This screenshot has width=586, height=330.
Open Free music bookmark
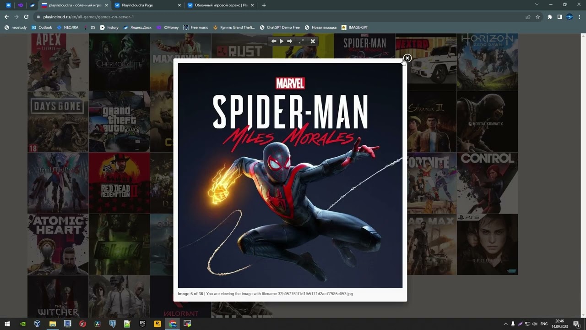[195, 27]
